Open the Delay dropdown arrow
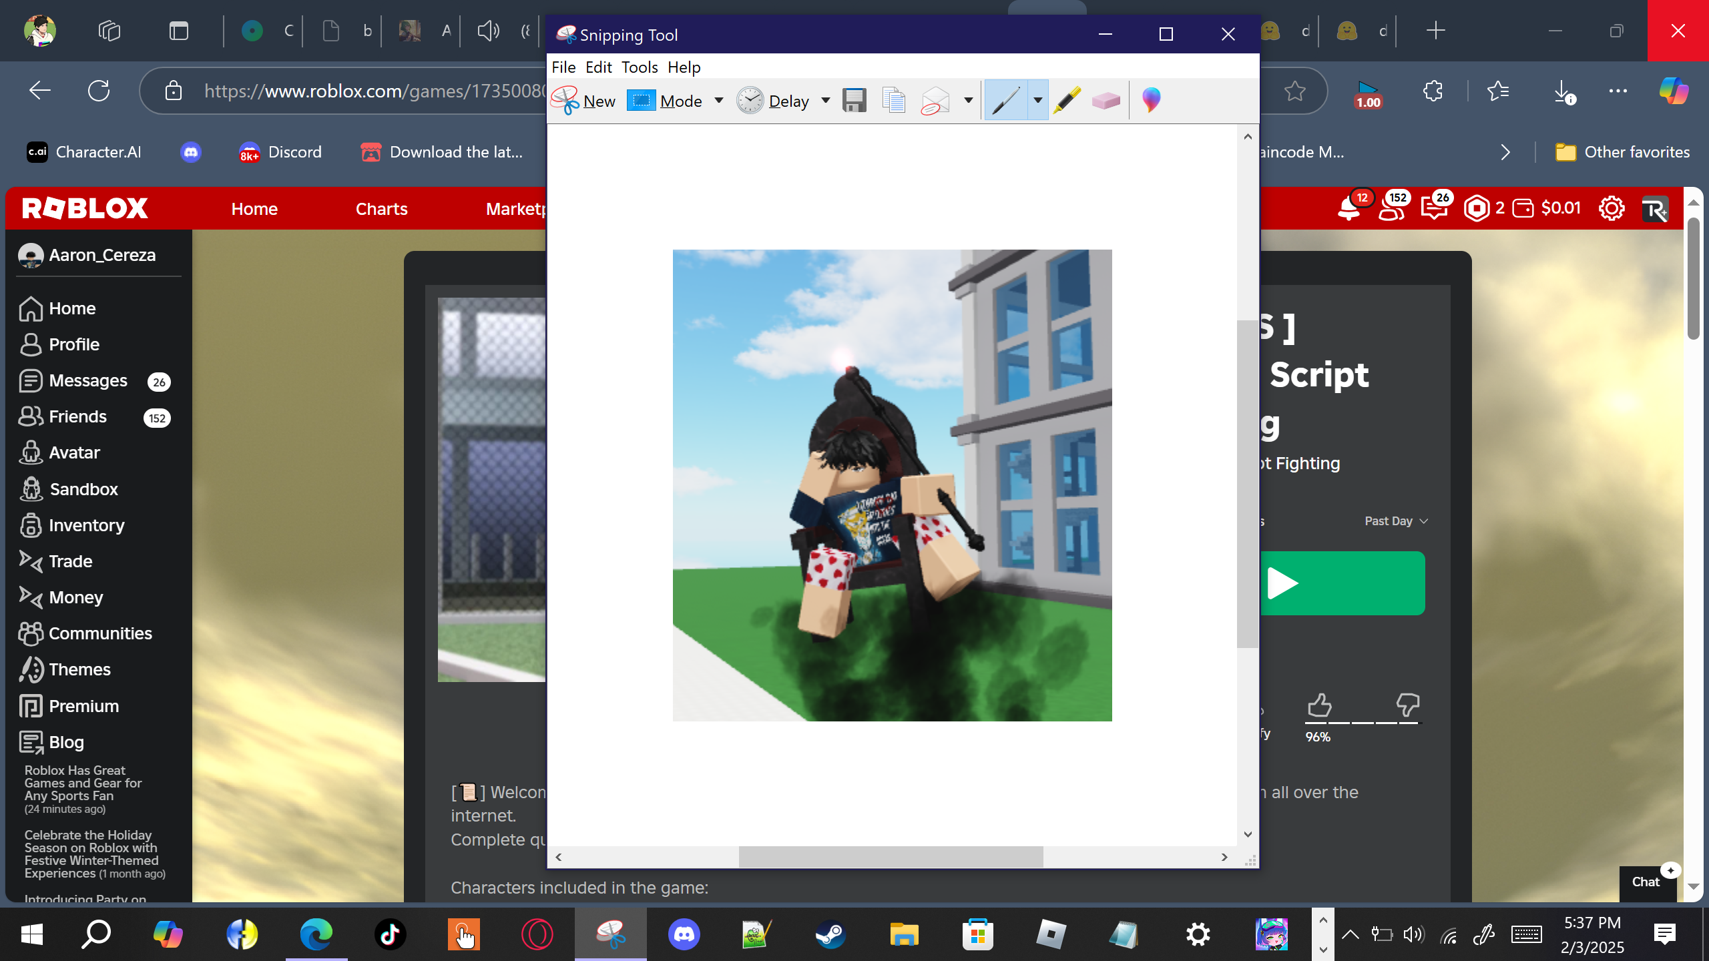Viewport: 1709px width, 961px height. coord(826,101)
